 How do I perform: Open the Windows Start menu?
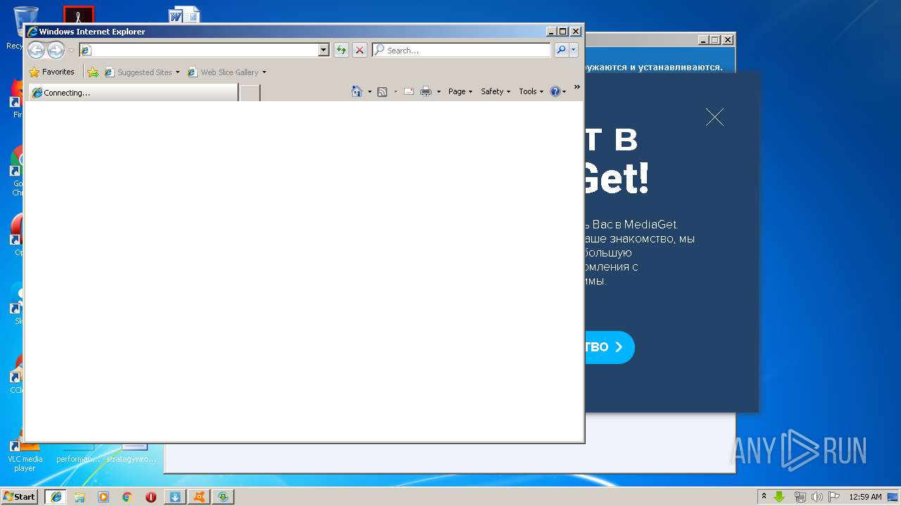19,497
